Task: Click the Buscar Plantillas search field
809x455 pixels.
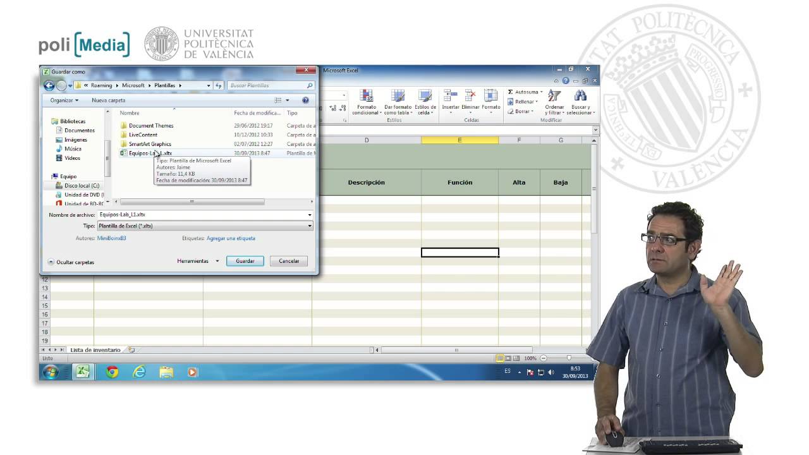Action: (x=270, y=85)
